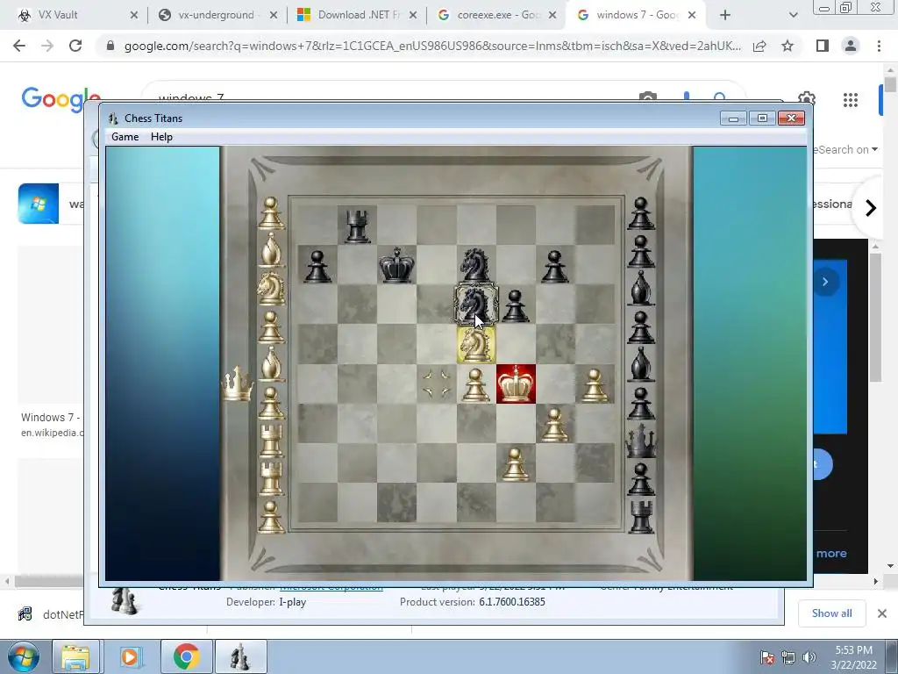Click the highlighted black knight on e6
This screenshot has height=674, width=898.
coord(476,305)
